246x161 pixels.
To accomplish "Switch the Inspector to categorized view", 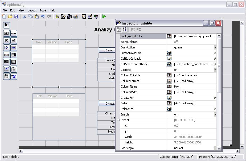I will click(x=119, y=30).
